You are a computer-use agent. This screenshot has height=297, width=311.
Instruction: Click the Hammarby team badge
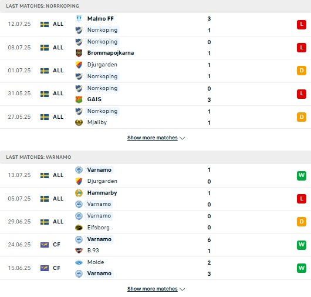click(79, 193)
